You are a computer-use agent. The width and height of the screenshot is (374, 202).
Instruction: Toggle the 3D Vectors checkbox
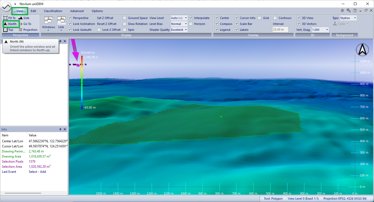298,24
